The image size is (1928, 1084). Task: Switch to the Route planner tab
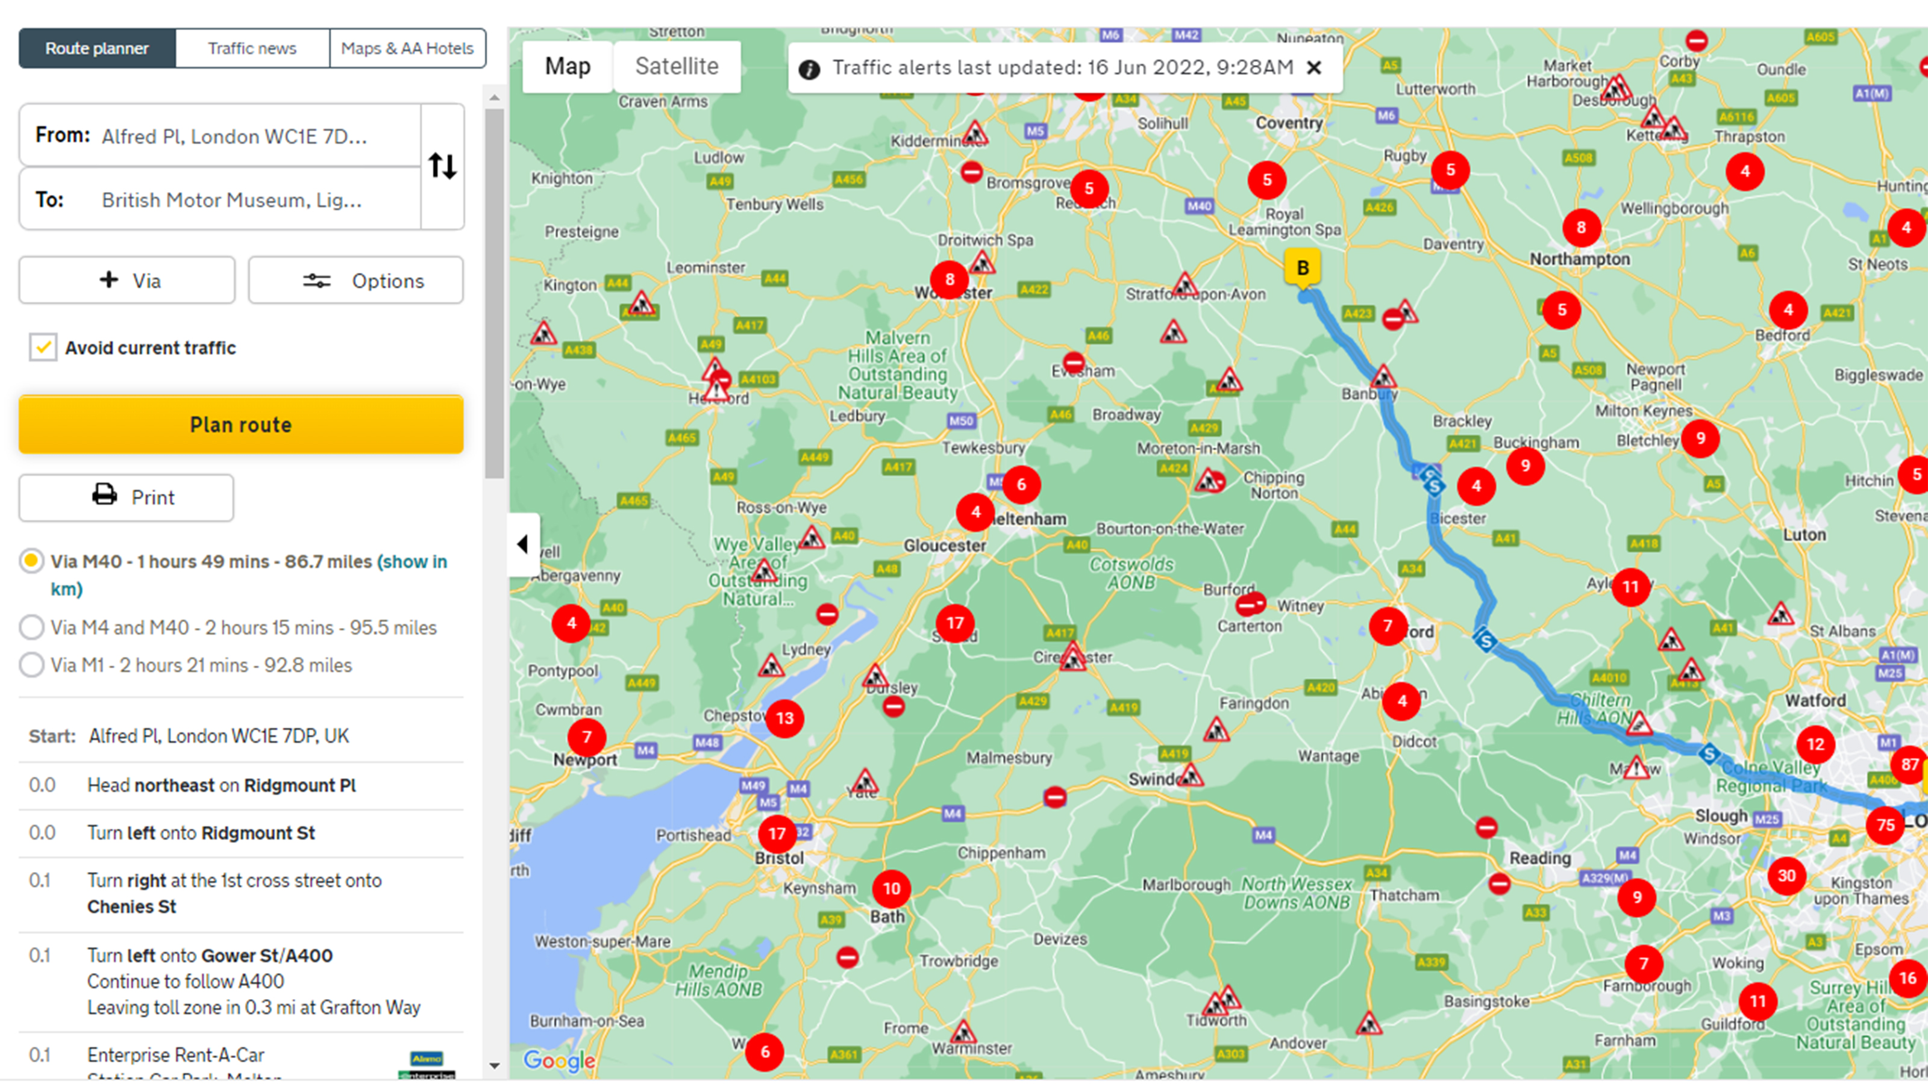tap(97, 49)
